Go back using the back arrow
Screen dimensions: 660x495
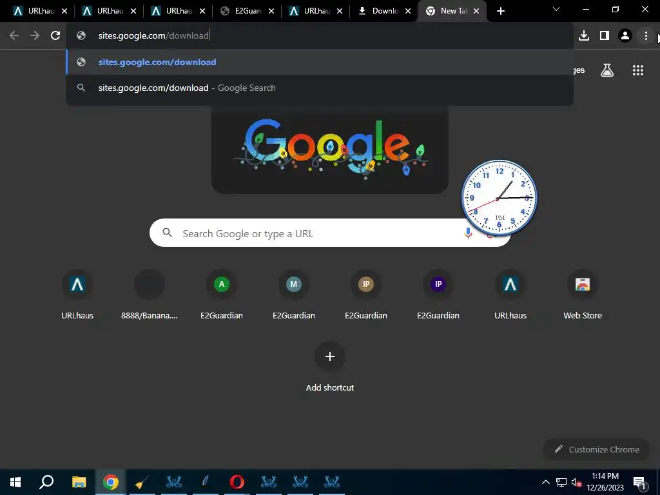(14, 36)
